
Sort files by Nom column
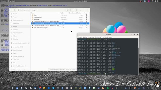[x=45, y=13]
